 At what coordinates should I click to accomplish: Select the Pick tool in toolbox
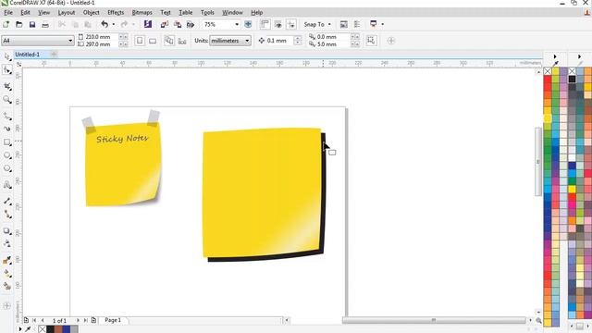tap(7, 57)
